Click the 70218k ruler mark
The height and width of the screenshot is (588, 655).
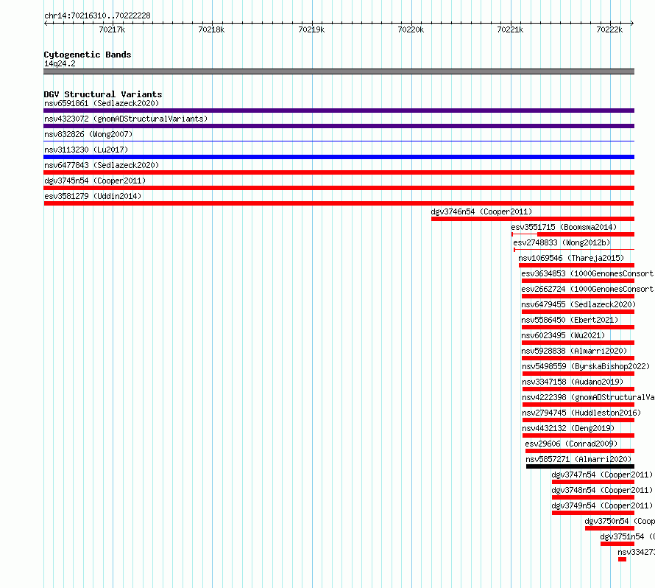click(211, 29)
